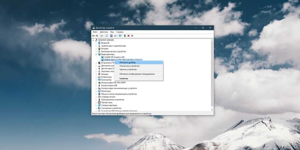This screenshot has width=300, height=150.
Task: Click the Bluetooth category icon
Action: (99, 43)
